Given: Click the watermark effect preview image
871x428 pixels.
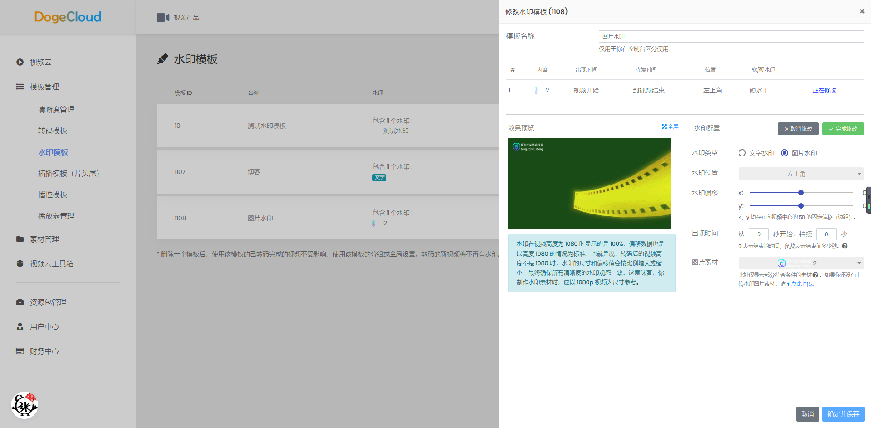Looking at the screenshot, I should (590, 184).
